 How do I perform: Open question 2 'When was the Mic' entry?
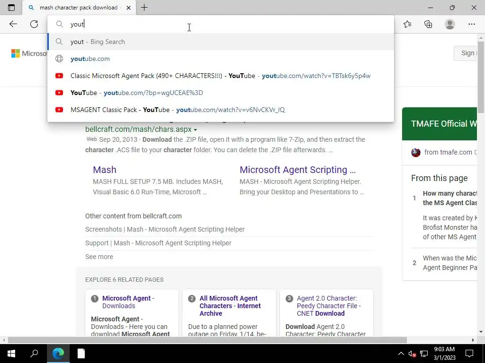[450, 263]
